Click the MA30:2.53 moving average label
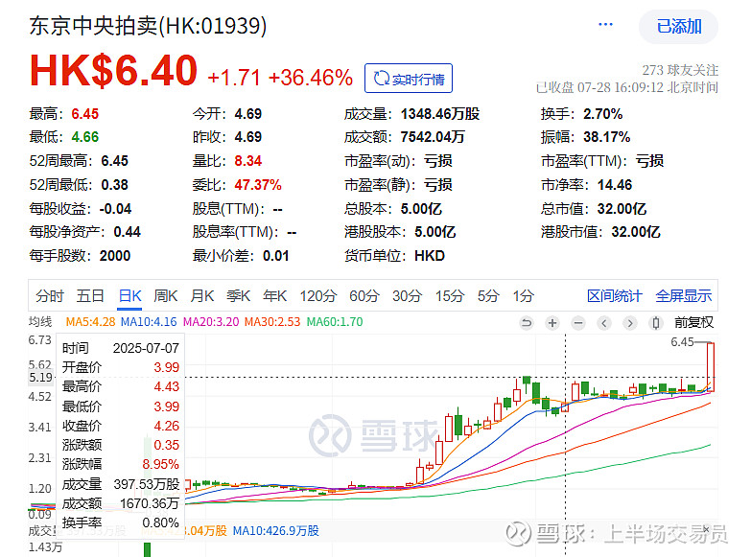The height and width of the screenshot is (557, 751). click(272, 322)
